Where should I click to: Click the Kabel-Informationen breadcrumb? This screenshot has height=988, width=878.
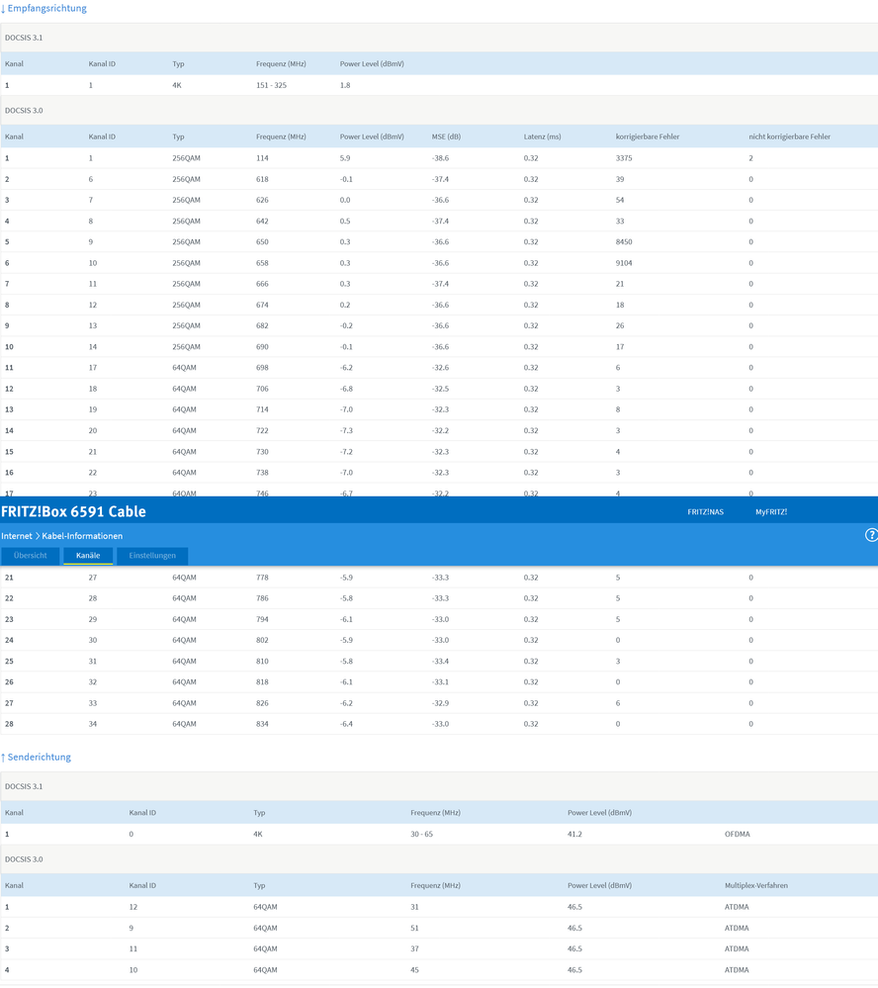pos(82,536)
